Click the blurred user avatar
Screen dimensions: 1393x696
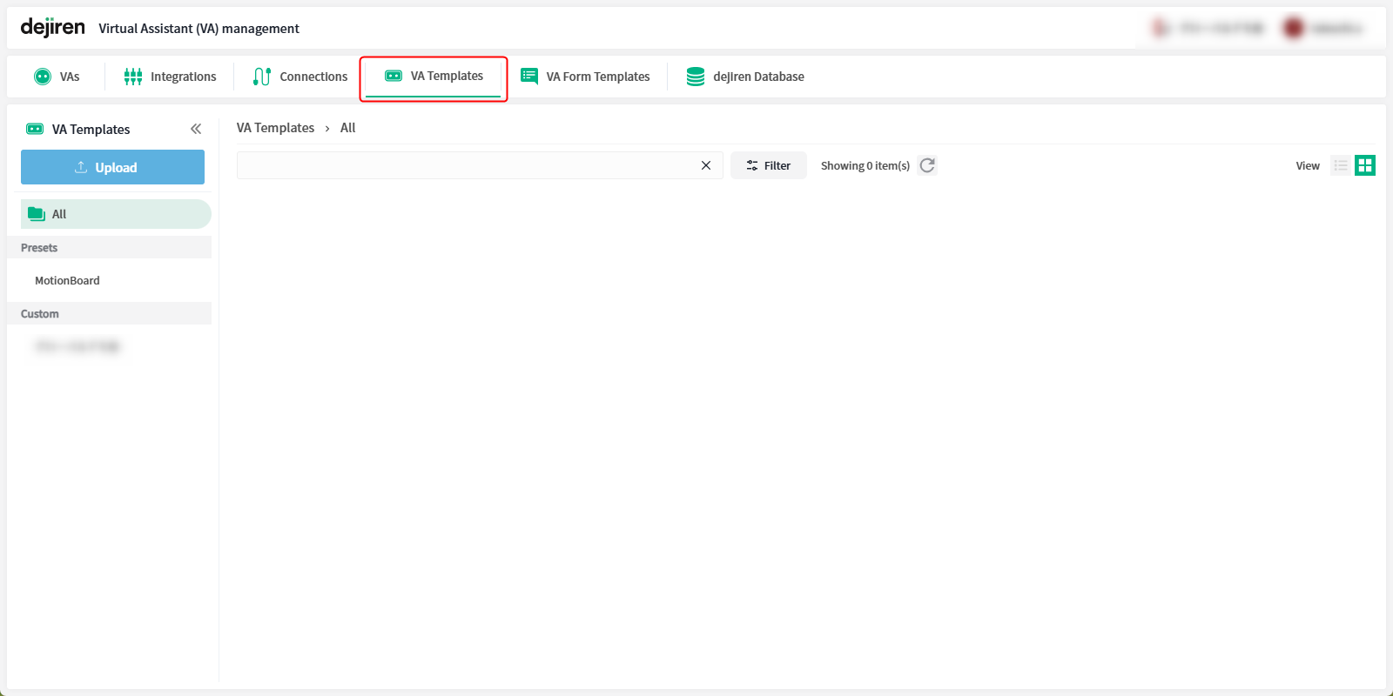point(1294,28)
